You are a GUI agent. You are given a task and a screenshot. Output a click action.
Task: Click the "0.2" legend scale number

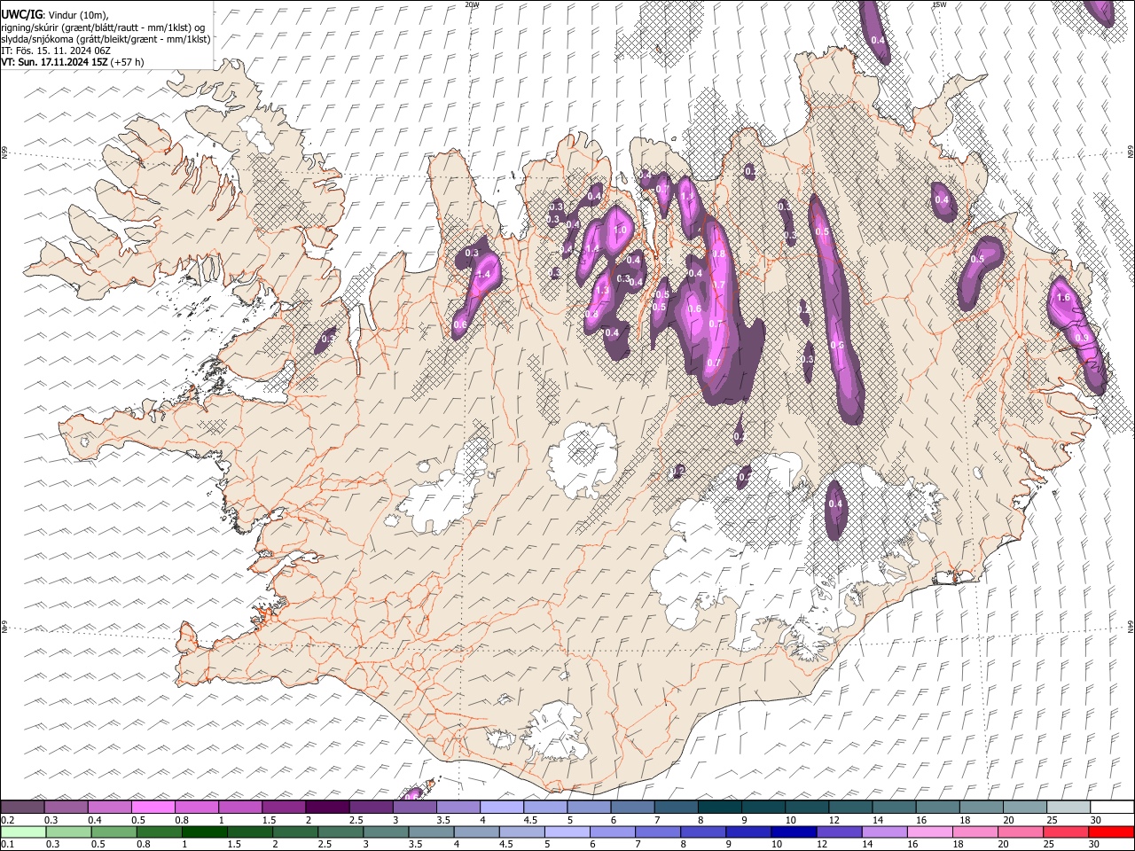point(7,820)
